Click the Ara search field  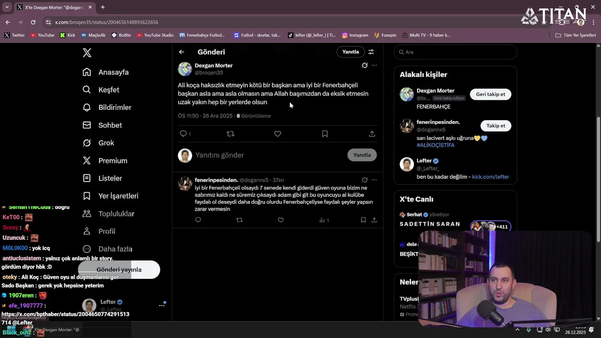(455, 52)
